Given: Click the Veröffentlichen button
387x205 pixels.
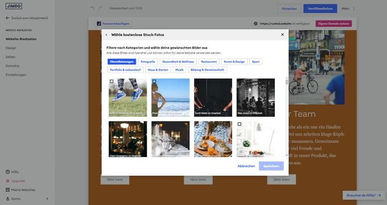Looking at the screenshot, I should point(320,9).
